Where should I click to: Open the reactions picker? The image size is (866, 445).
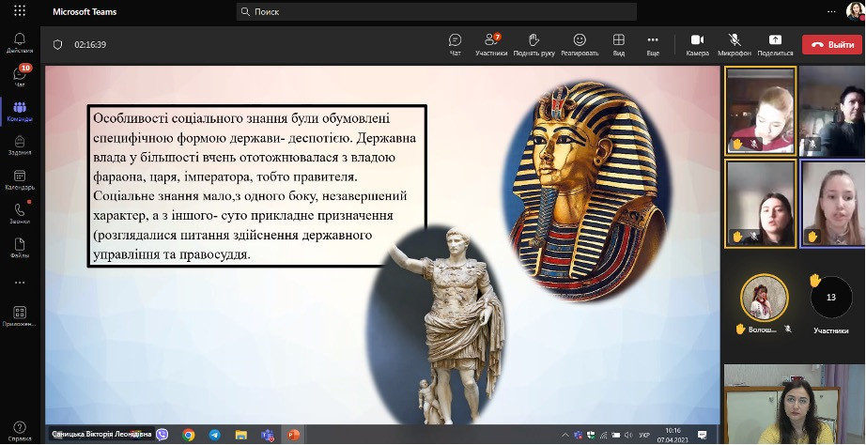coord(580,44)
